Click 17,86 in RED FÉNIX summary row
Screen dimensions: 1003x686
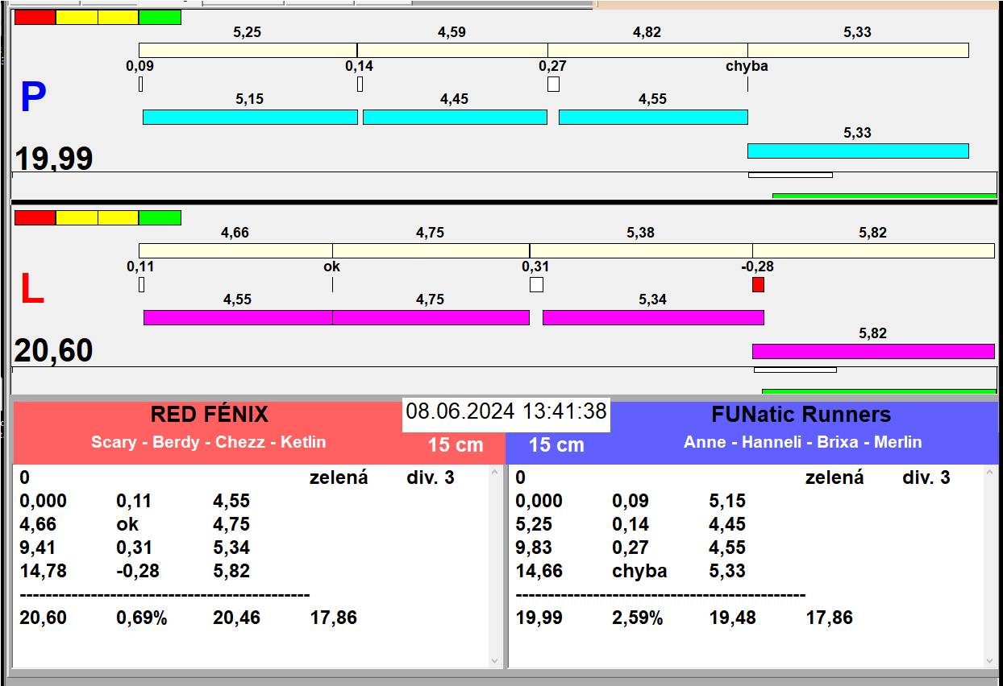pos(333,618)
